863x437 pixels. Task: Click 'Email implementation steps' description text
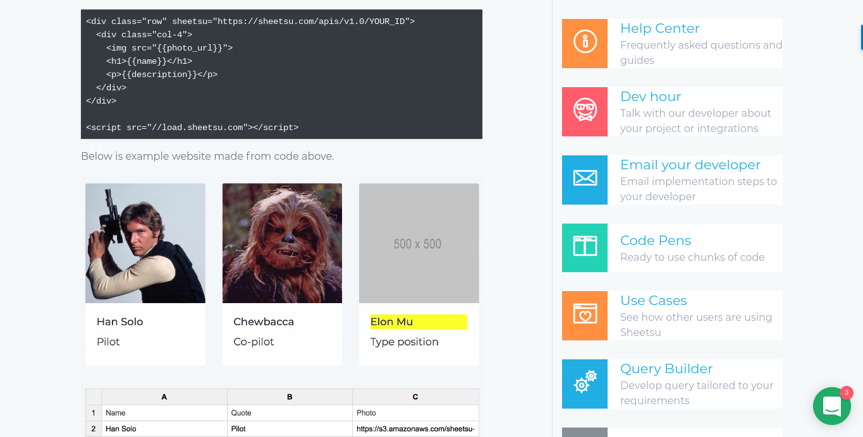pos(699,189)
